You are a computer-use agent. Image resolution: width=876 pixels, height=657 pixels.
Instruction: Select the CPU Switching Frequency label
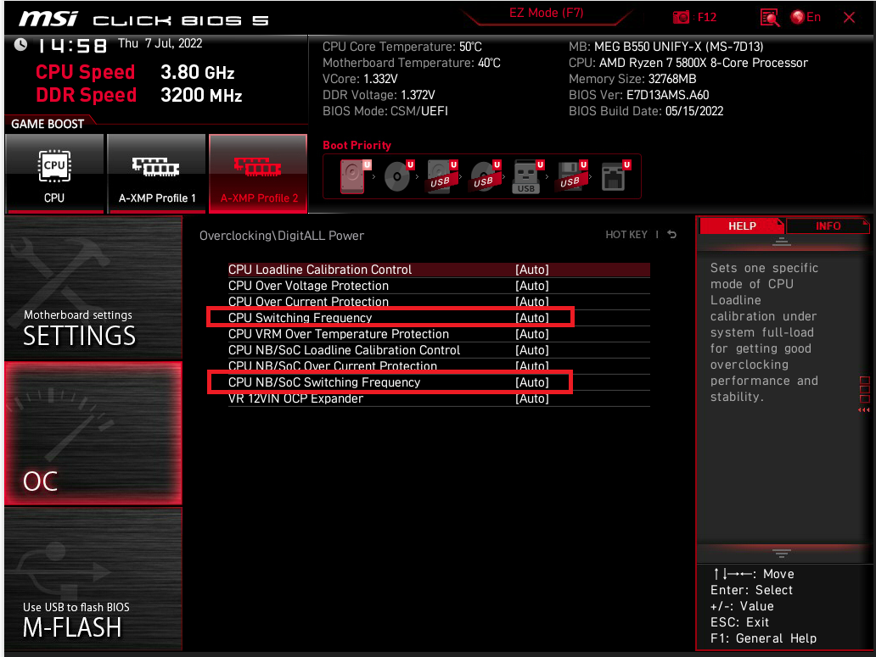click(300, 318)
